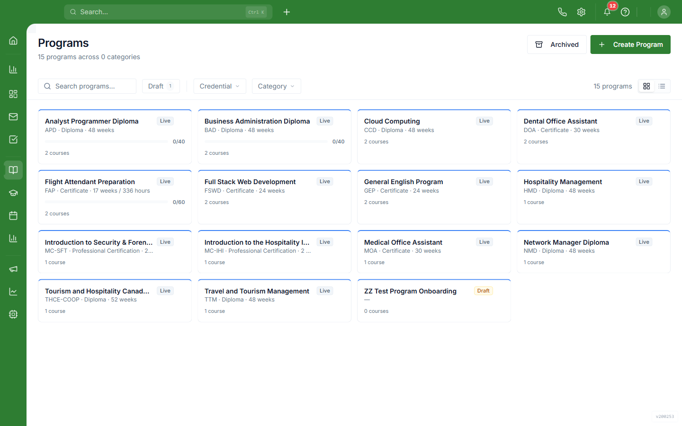The height and width of the screenshot is (426, 682).
Task: Open General English Program card
Action: 434,197
